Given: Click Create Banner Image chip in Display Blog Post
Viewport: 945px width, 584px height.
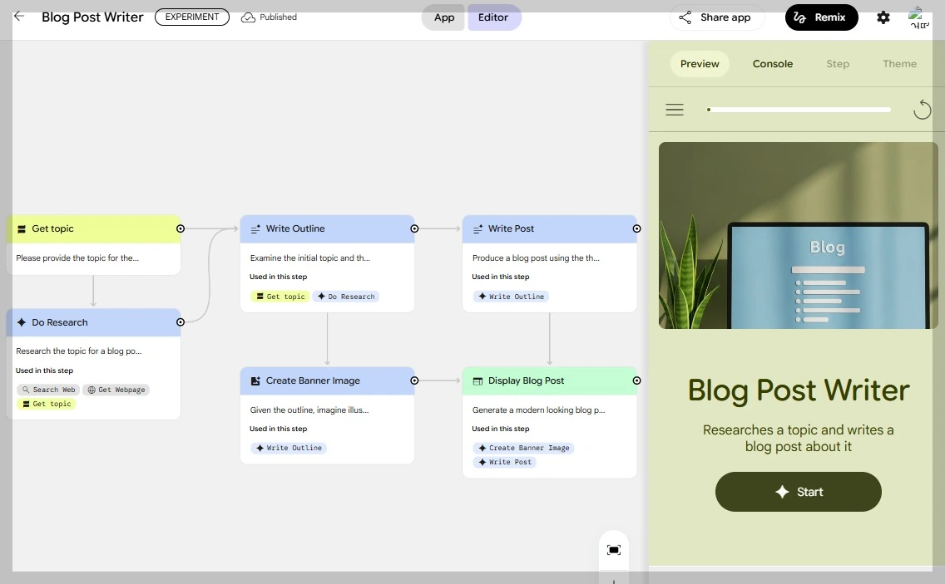Looking at the screenshot, I should point(524,448).
